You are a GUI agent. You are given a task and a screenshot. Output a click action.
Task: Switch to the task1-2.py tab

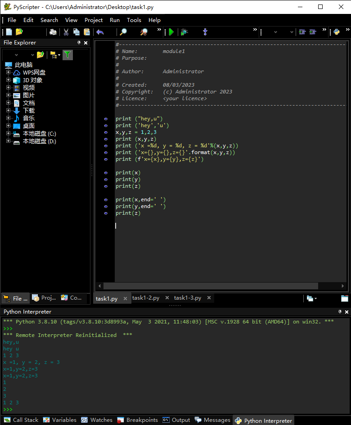coord(146,297)
